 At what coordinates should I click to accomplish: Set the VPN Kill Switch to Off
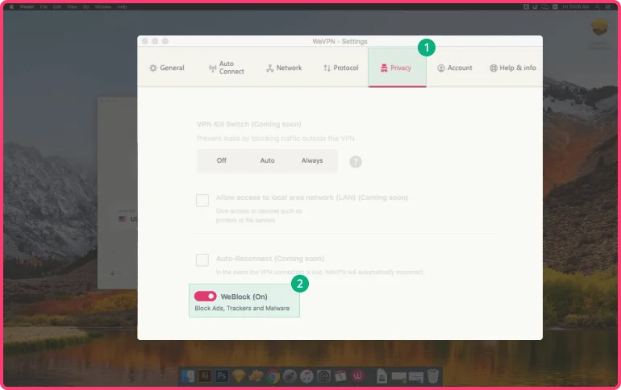[222, 160]
